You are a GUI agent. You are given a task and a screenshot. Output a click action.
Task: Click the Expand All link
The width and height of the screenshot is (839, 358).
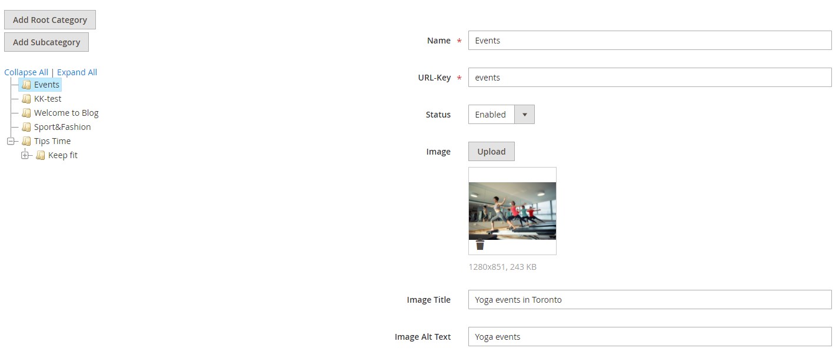[77, 72]
